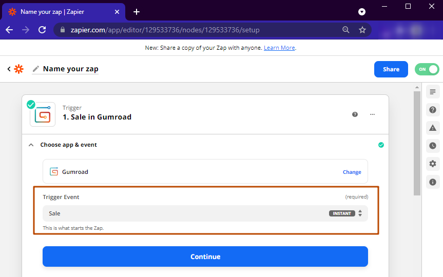
Task: Open the history clock icon in the right sidebar
Action: pyautogui.click(x=433, y=146)
